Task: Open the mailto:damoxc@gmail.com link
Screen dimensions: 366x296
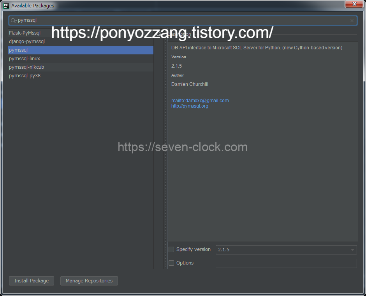Action: (200, 101)
